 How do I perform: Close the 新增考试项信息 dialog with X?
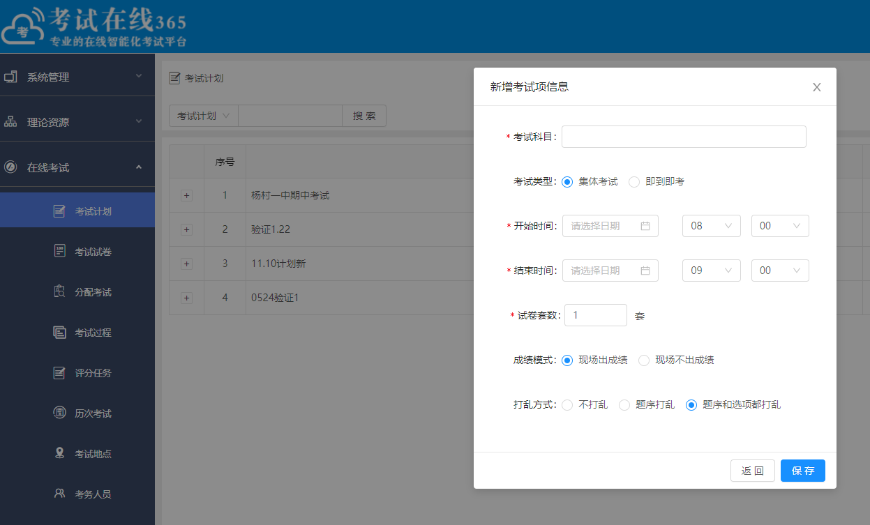[x=817, y=87]
